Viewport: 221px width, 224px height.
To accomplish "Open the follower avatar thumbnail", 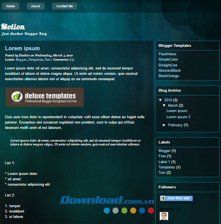I will coord(164,216).
